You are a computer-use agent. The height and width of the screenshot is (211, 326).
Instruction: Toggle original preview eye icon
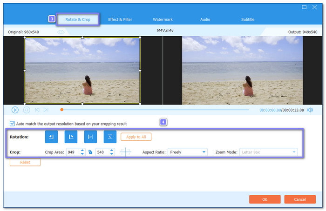(61, 32)
